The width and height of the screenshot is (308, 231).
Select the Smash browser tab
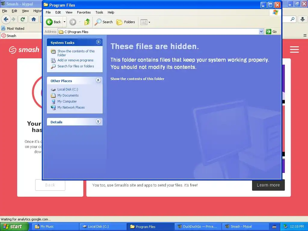click(21, 36)
